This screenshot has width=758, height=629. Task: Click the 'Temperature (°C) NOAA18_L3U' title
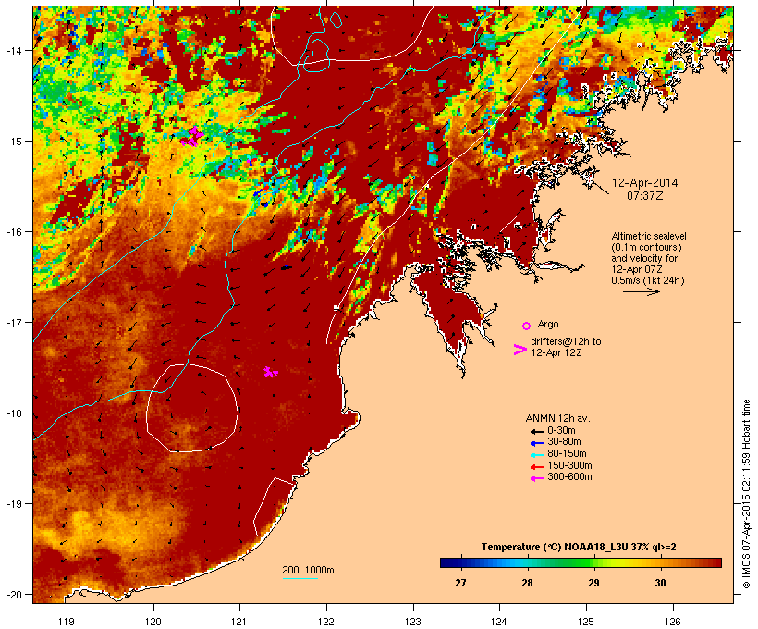tap(555, 548)
